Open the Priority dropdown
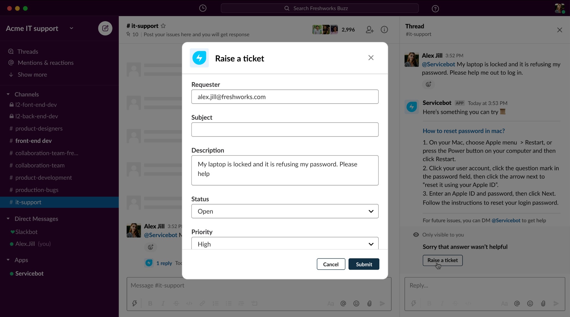Image resolution: width=570 pixels, height=317 pixels. 285,243
